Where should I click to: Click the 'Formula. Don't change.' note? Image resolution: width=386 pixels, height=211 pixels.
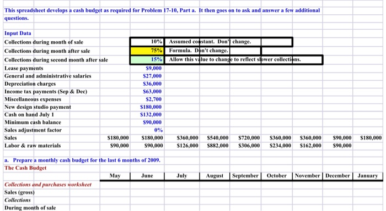pos(199,51)
